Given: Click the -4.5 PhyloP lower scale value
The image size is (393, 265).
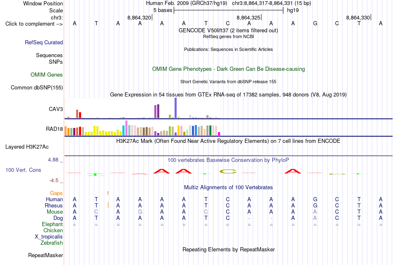Looking at the screenshot, I should pyautogui.click(x=54, y=181).
